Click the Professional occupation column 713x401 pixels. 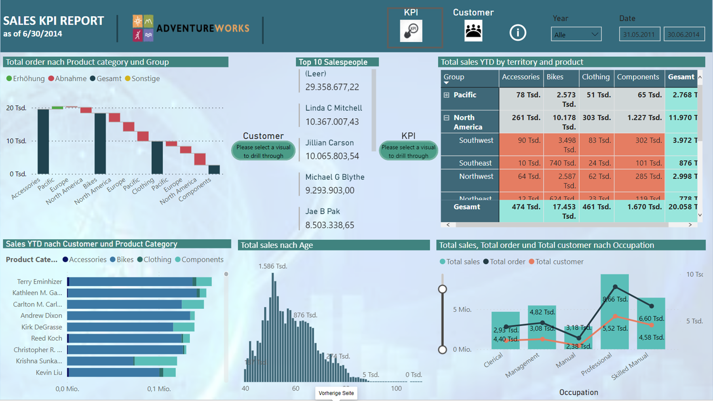pyautogui.click(x=615, y=312)
